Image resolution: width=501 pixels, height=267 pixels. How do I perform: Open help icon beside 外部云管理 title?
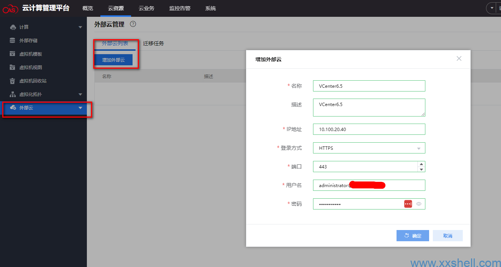tap(133, 24)
